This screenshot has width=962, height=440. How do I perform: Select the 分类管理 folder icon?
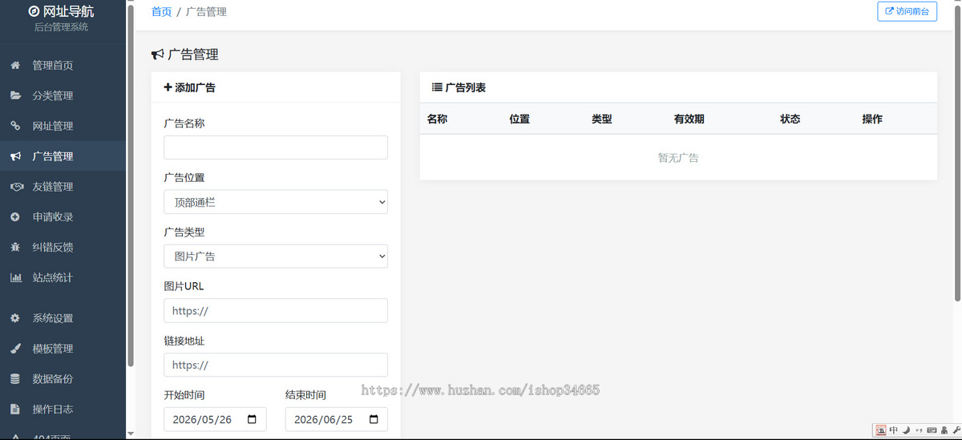click(x=15, y=95)
